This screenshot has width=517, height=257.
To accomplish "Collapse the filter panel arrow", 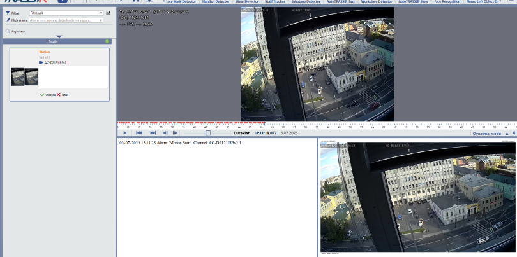I will [59, 36].
